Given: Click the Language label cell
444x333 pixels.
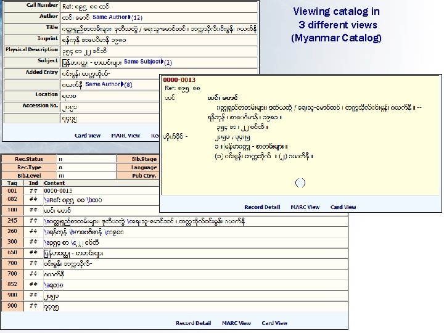Looking at the screenshot, I should point(139,167).
